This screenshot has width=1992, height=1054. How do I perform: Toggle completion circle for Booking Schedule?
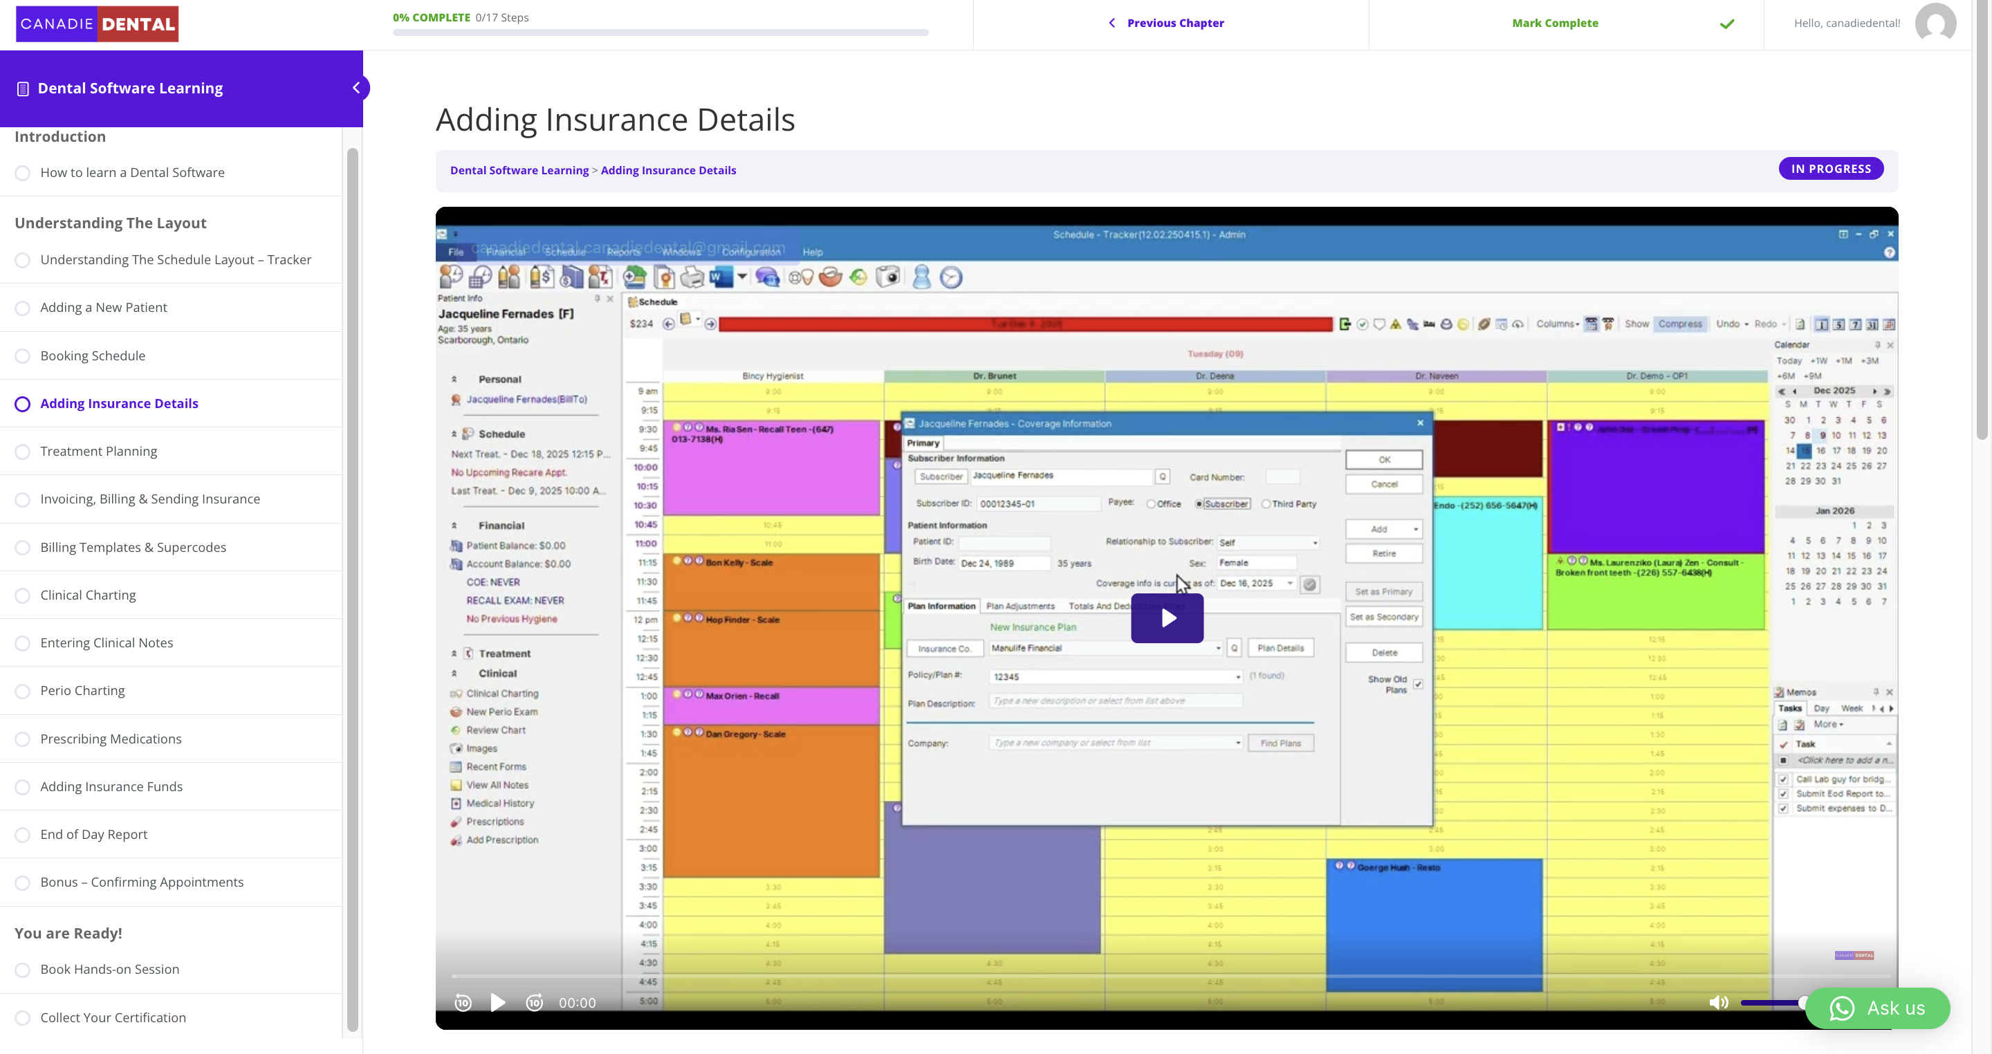22,355
